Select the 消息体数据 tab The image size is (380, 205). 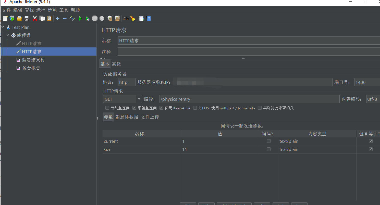point(127,117)
